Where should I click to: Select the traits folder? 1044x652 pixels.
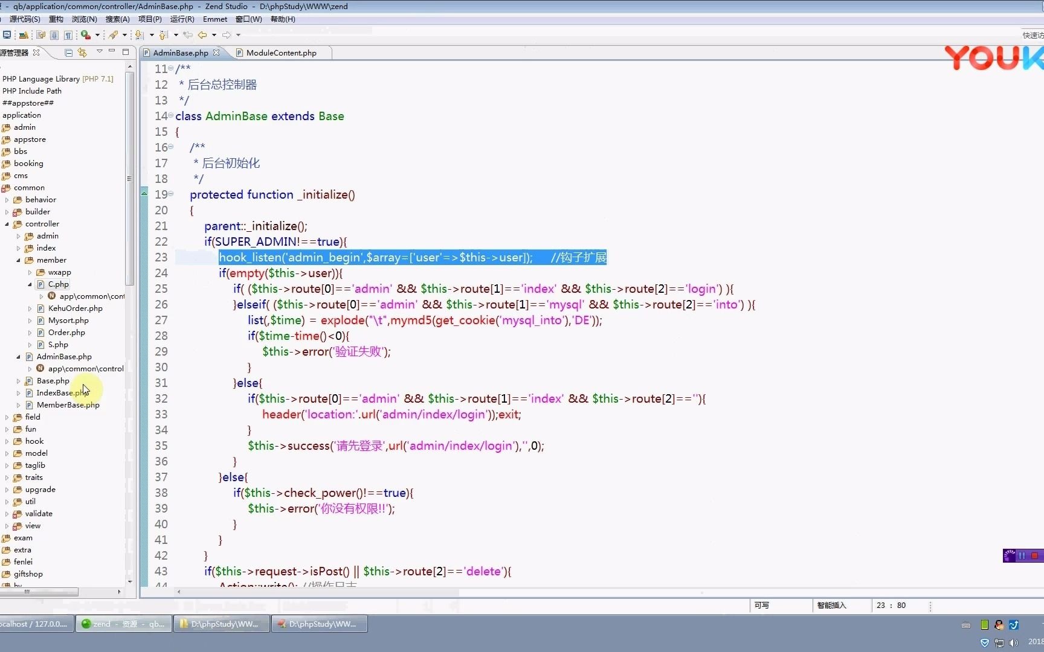click(x=34, y=478)
